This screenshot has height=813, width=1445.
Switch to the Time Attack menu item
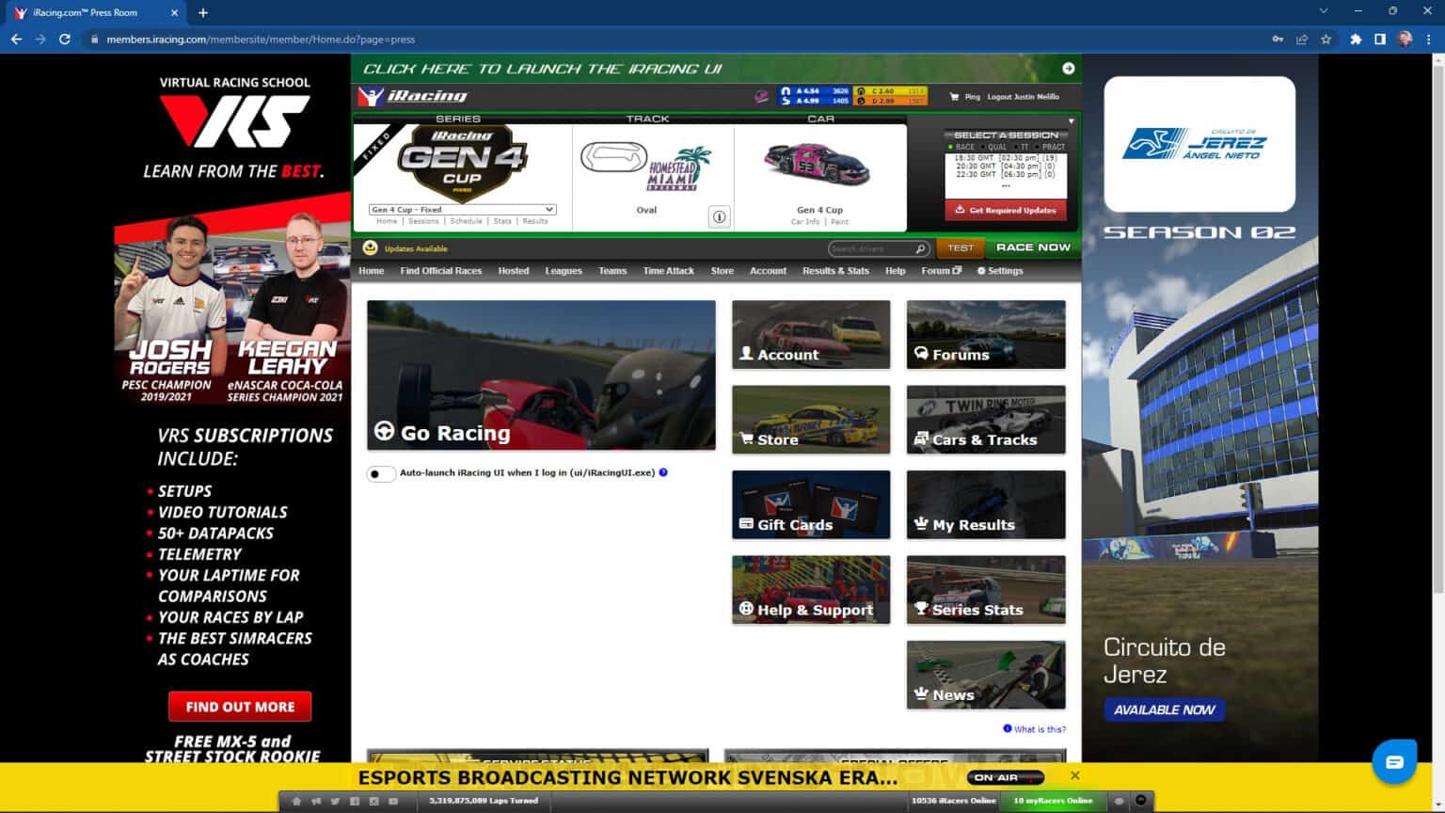click(668, 271)
